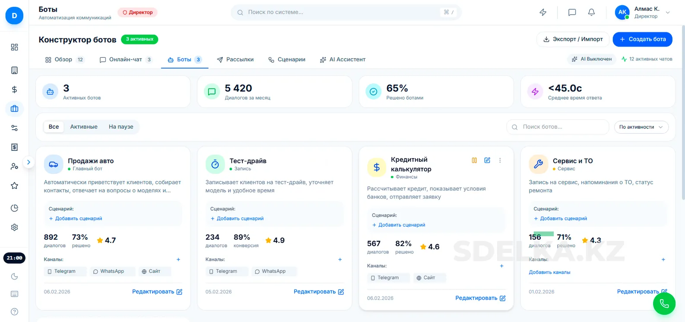Open the chat messages icon in header
Screen dimensions: 685x322
(572, 13)
